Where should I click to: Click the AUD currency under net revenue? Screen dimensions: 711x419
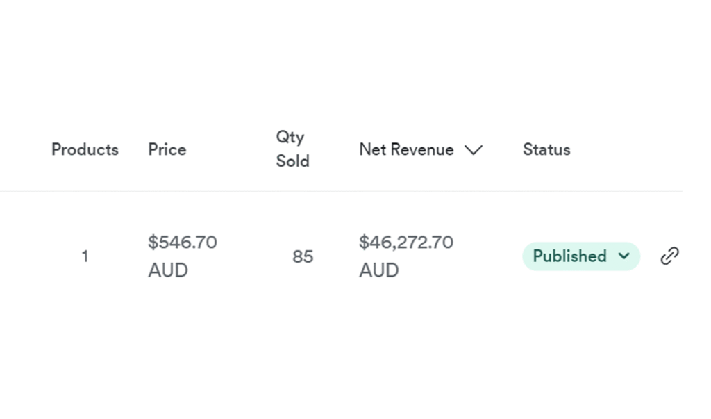[x=378, y=270]
